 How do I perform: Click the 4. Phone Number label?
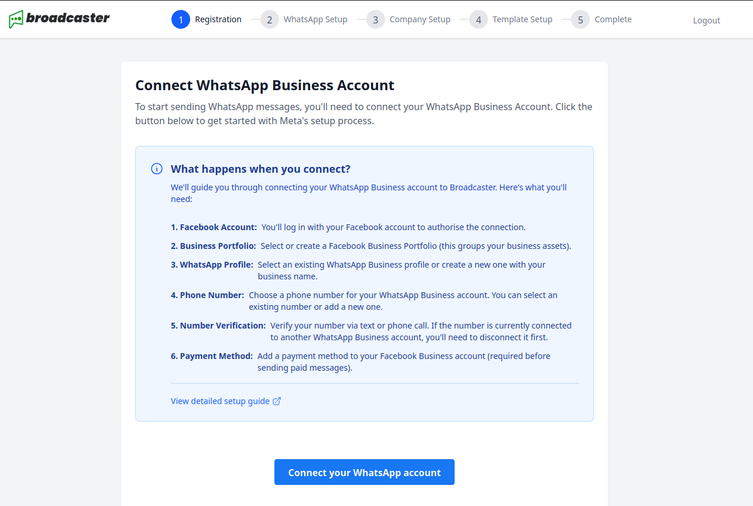[x=208, y=295]
